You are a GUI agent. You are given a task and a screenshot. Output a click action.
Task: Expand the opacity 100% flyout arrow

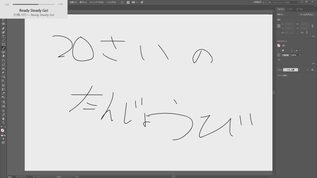point(300,55)
